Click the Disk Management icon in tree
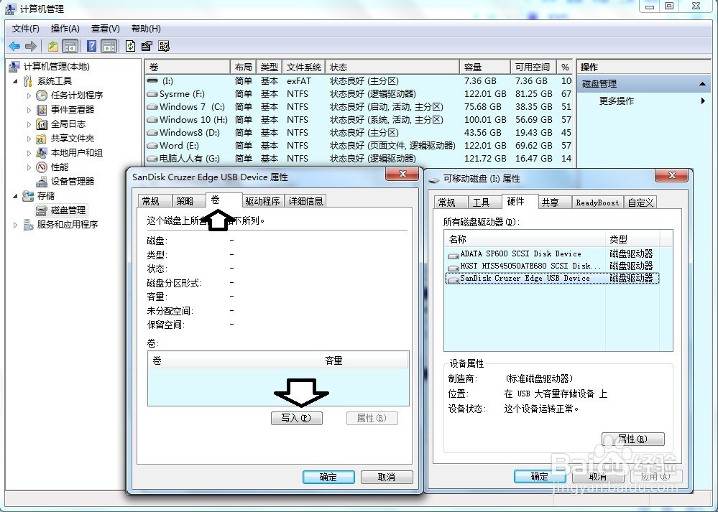The image size is (718, 512). [x=42, y=210]
